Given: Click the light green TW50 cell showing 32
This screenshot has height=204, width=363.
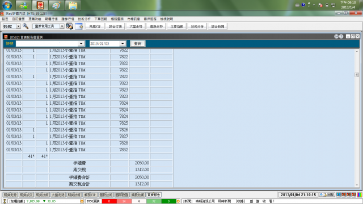Looking at the screenshot, I should (x=154, y=201).
